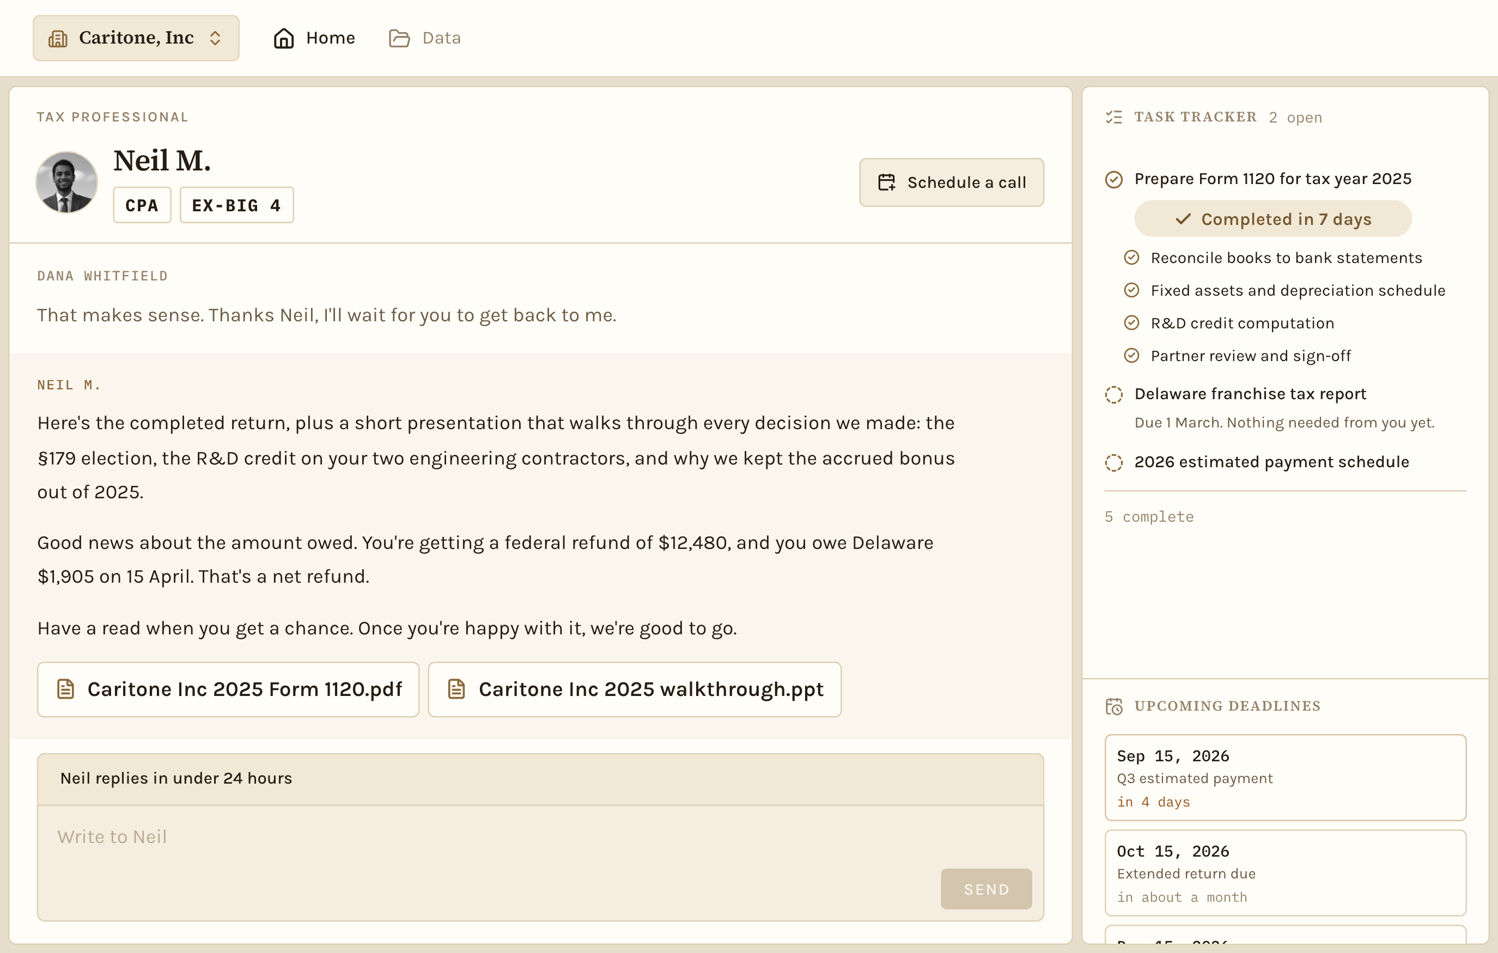1498x953 pixels.
Task: Click the open circle for Delaware franchise tax report
Action: coord(1113,395)
